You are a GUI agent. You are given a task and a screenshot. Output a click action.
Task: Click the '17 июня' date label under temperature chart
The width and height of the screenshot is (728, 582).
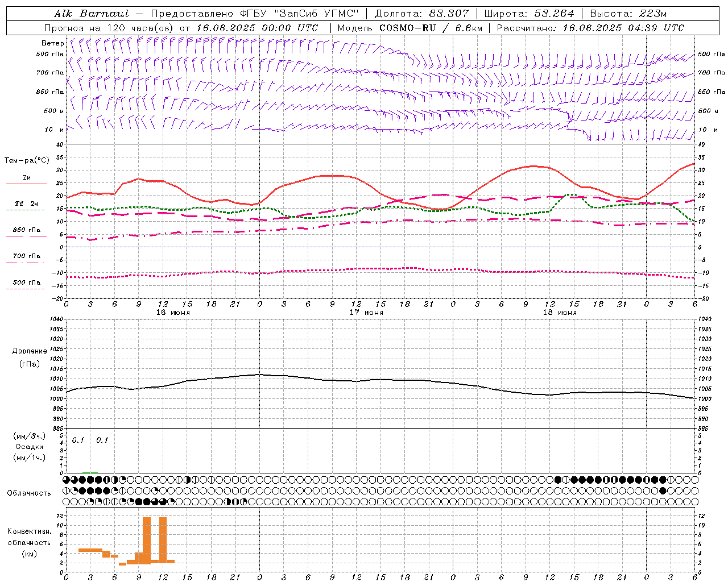[x=366, y=313]
